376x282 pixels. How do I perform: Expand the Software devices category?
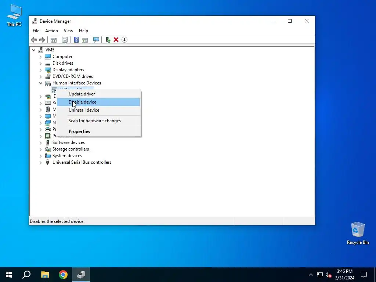(40, 143)
